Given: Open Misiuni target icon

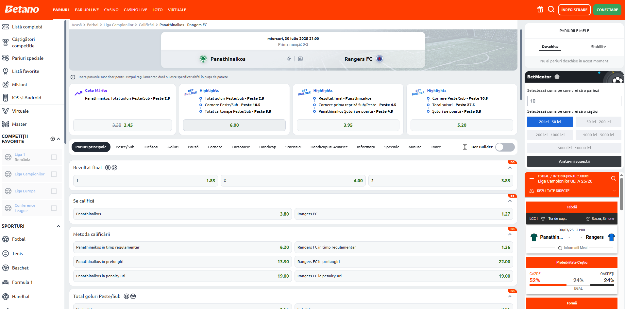Looking at the screenshot, I should (x=6, y=85).
